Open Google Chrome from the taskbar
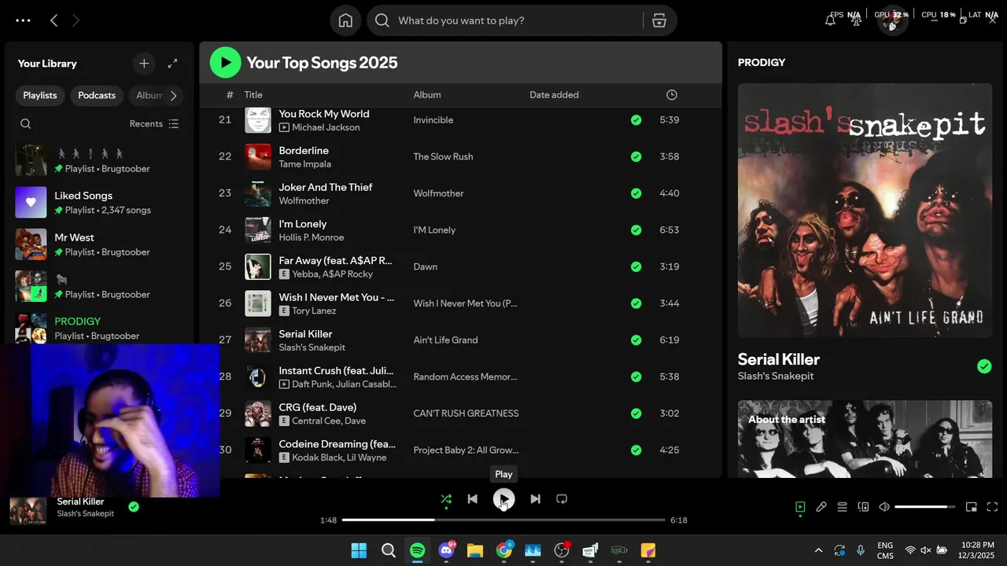Screen dimensions: 1007x566 click(x=504, y=550)
